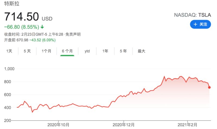Switch to the 1个月 tab
217x129 pixels.
point(46,51)
